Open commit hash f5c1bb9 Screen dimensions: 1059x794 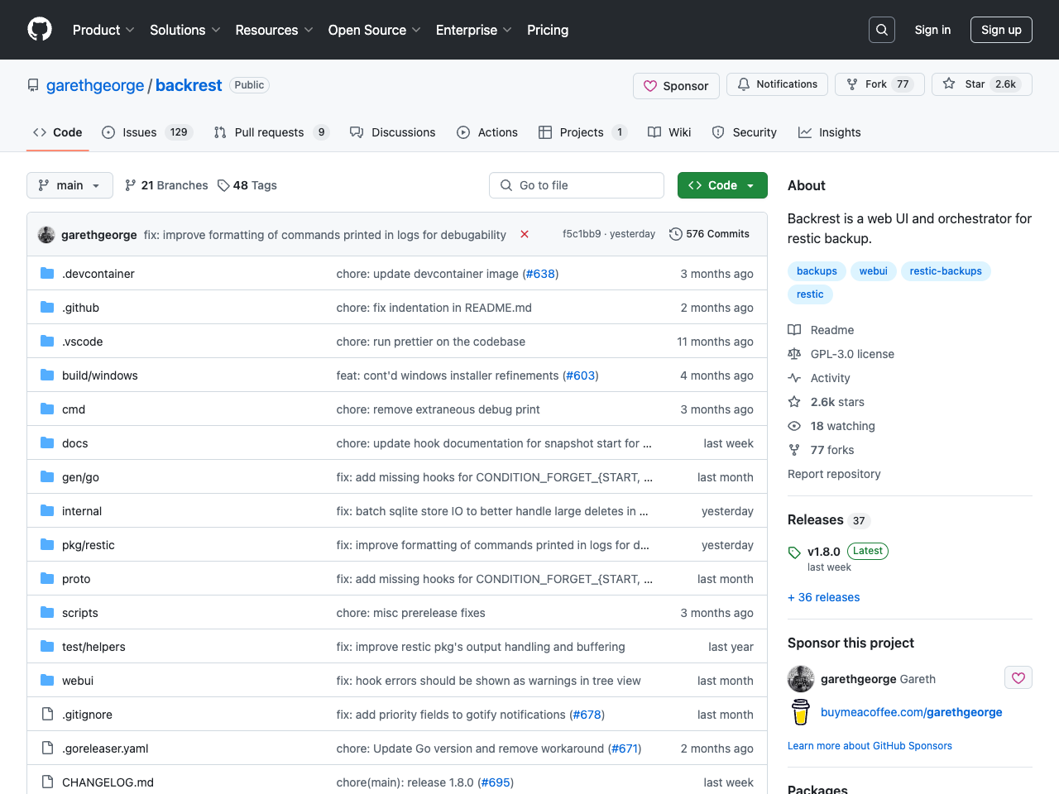[x=582, y=234]
